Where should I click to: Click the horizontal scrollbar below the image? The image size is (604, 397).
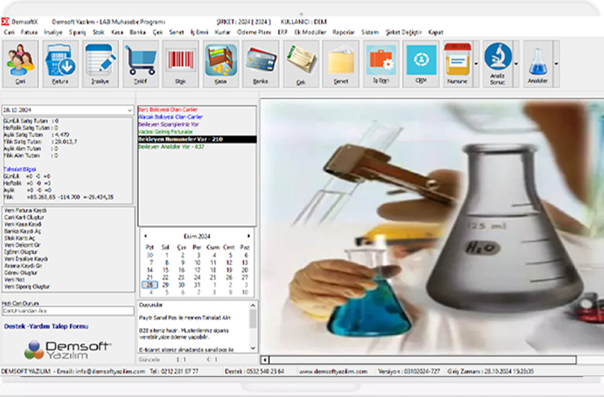426,359
